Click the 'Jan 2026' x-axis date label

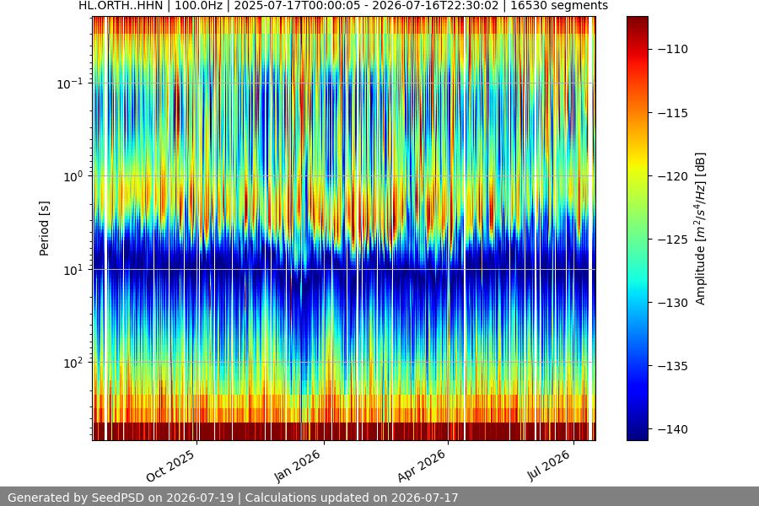coord(298,466)
